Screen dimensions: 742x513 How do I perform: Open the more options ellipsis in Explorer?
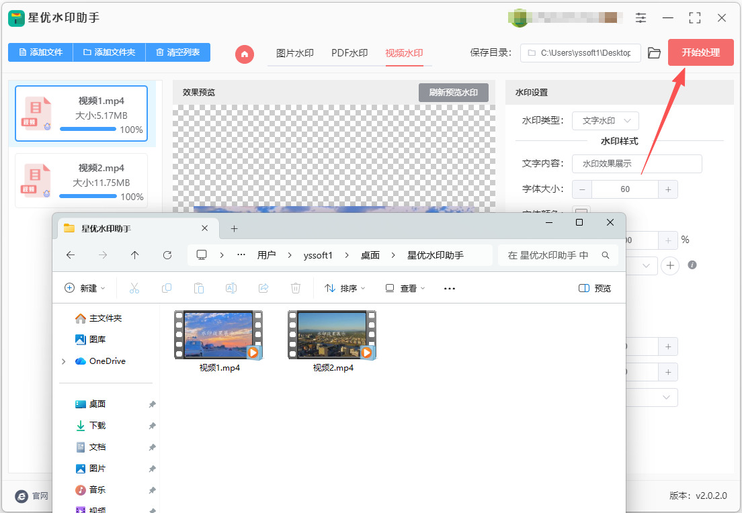click(x=450, y=289)
